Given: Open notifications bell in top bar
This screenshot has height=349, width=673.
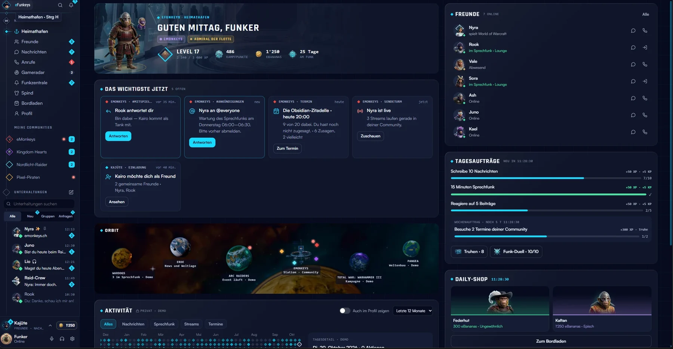Looking at the screenshot, I should coord(71,5).
